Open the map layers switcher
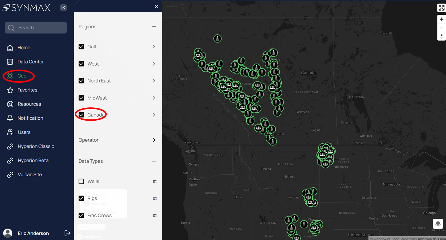This screenshot has height=240, width=446. [x=438, y=224]
